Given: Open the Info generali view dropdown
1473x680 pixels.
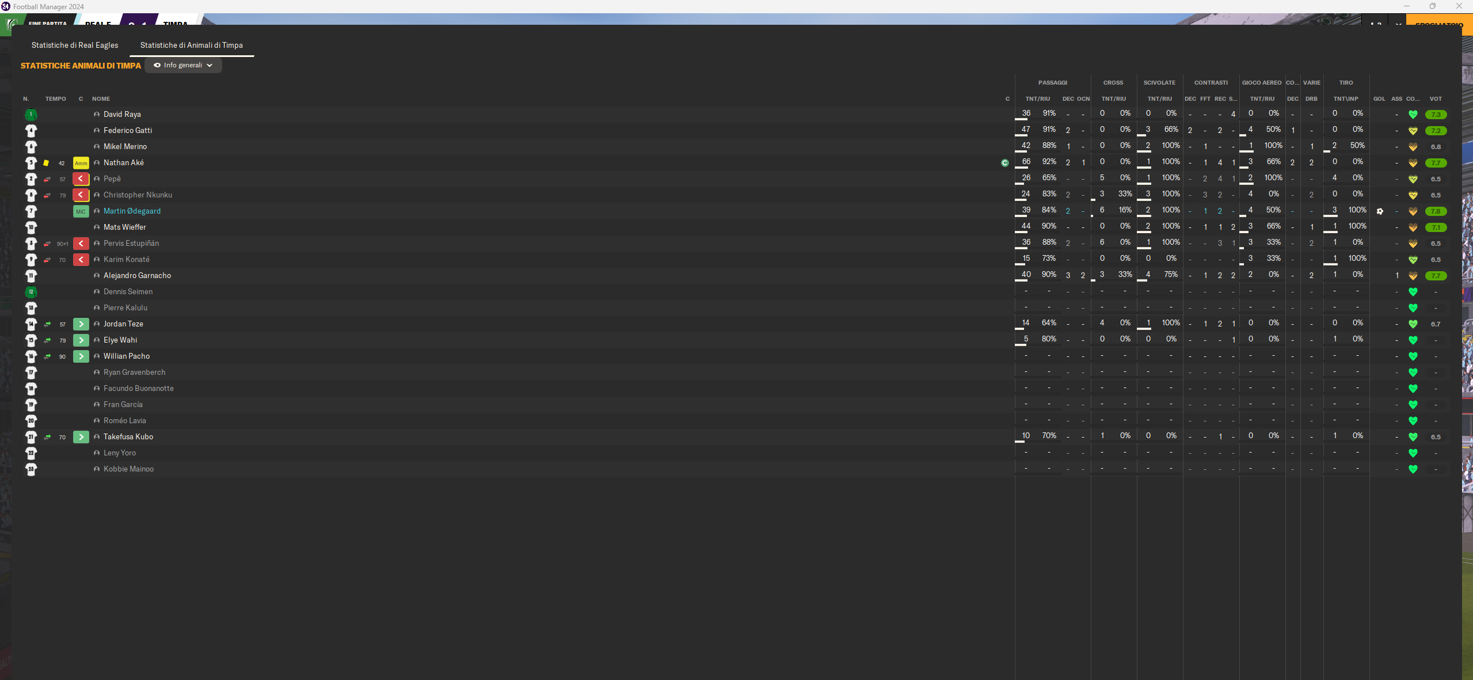Looking at the screenshot, I should tap(182, 65).
